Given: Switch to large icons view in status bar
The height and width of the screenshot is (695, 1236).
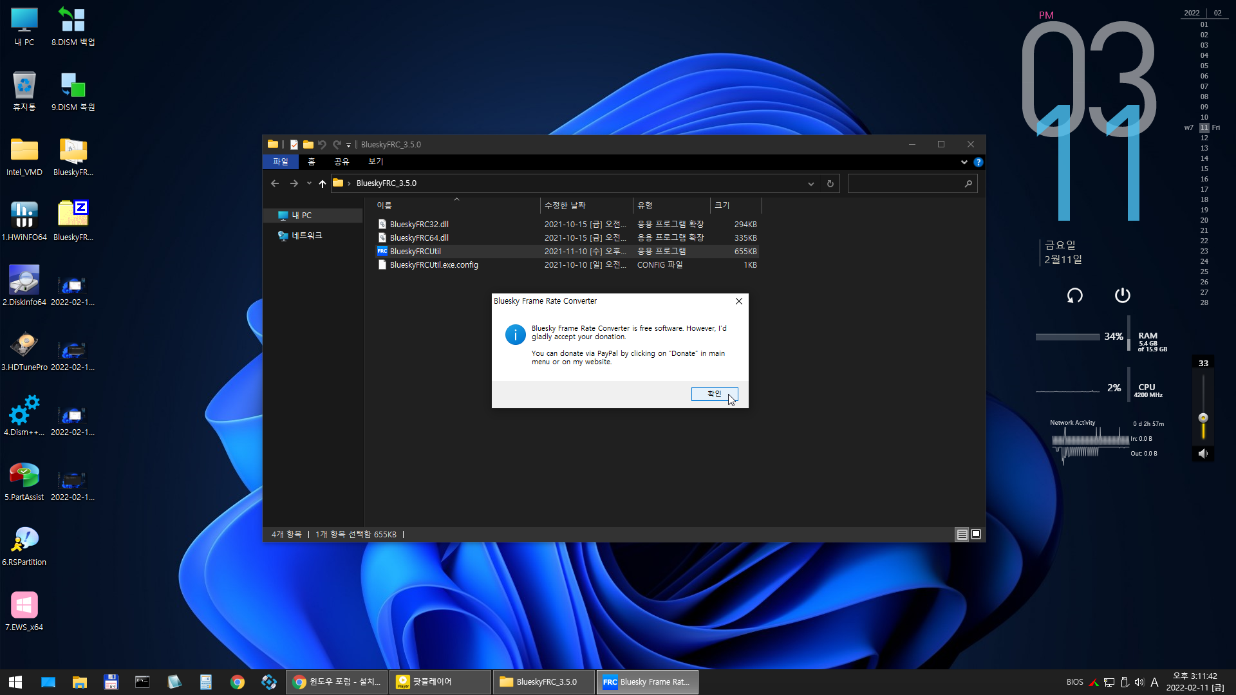Looking at the screenshot, I should point(976,534).
